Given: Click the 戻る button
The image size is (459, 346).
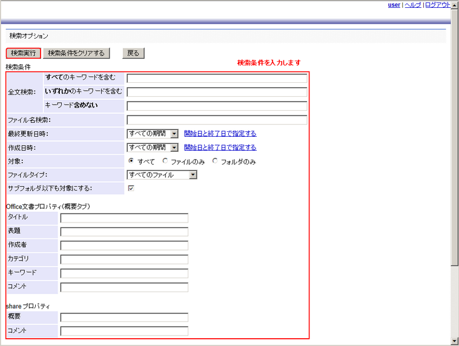Looking at the screenshot, I should (133, 53).
